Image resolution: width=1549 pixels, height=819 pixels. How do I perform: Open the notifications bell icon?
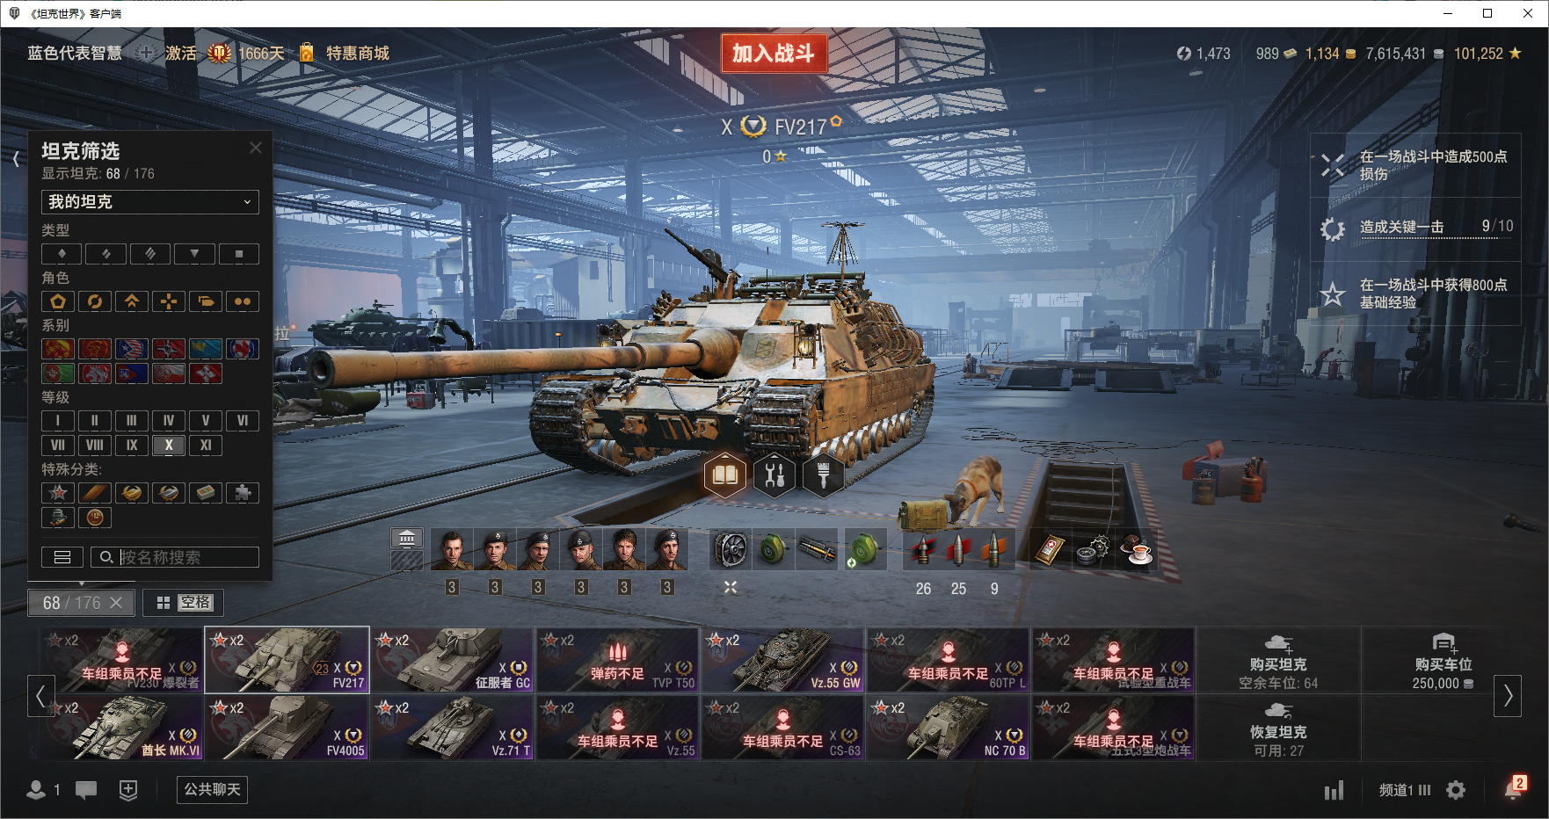1513,790
